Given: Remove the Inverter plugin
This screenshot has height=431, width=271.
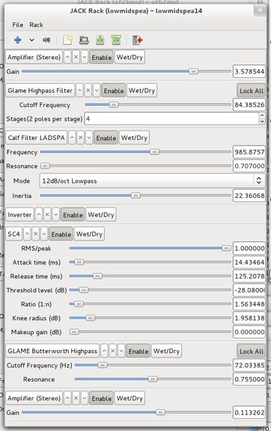Looking at the screenshot, I should (47, 214).
